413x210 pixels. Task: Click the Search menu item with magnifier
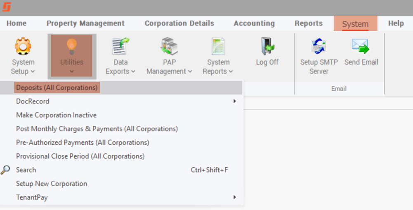121,170
